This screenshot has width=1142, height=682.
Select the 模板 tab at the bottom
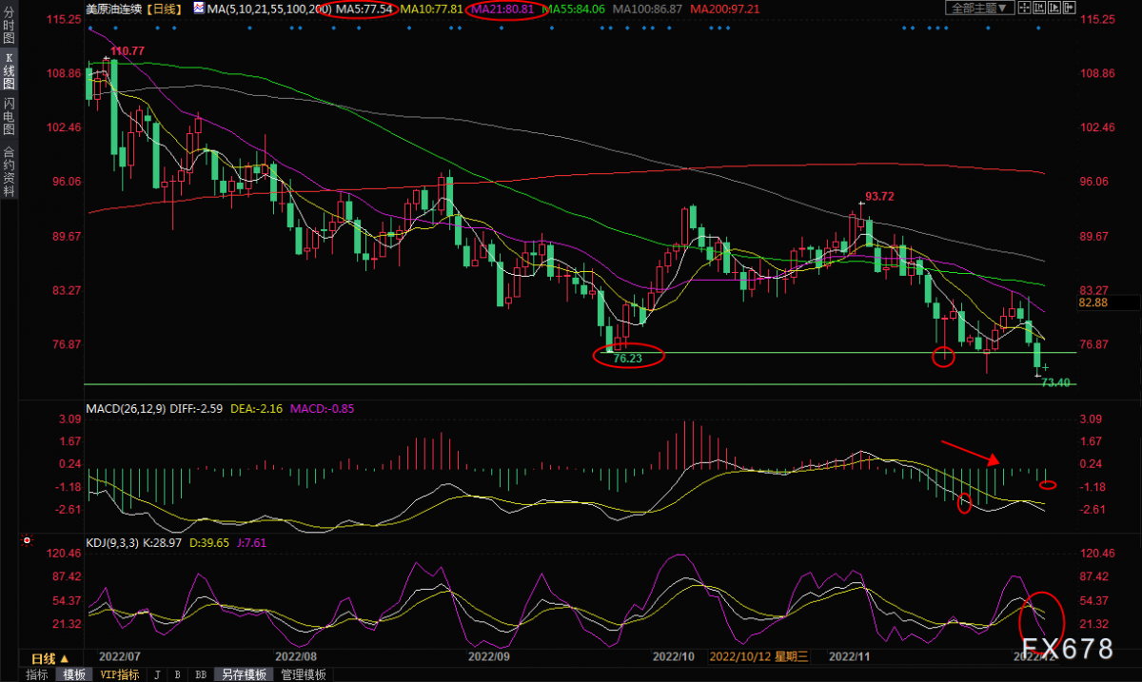pyautogui.click(x=73, y=674)
